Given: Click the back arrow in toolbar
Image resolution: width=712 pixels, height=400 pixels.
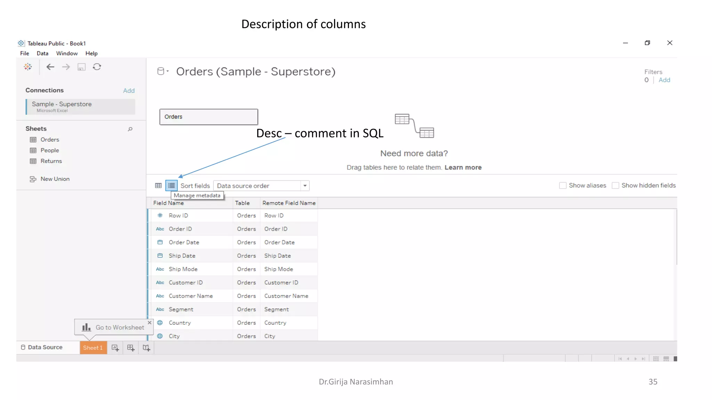Looking at the screenshot, I should (x=50, y=67).
